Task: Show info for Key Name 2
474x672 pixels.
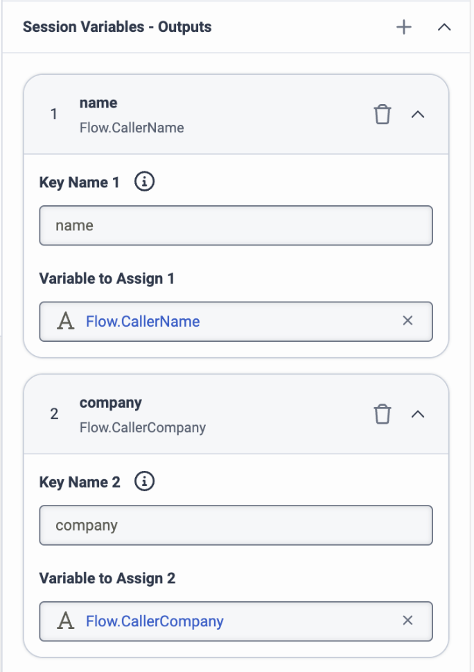Action: [x=144, y=481]
